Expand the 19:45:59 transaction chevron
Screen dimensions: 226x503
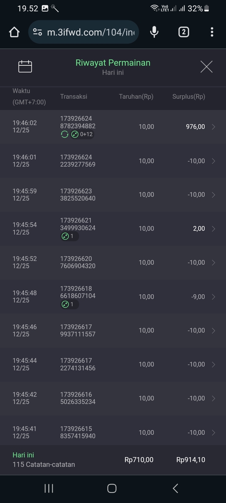213,195
